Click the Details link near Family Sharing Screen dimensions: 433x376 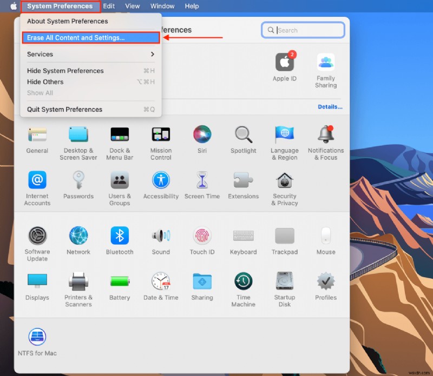330,106
